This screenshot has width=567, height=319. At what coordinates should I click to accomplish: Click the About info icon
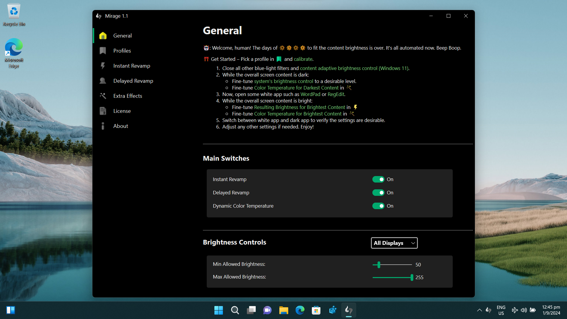102,126
